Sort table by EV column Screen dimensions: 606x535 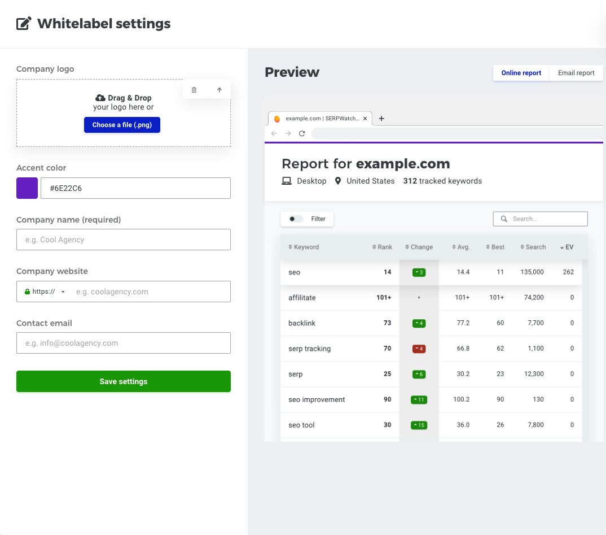(x=567, y=247)
